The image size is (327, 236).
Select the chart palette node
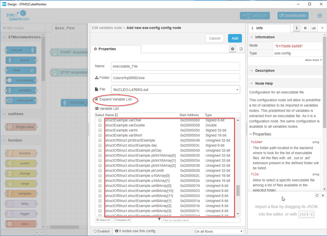[x=21, y=70]
